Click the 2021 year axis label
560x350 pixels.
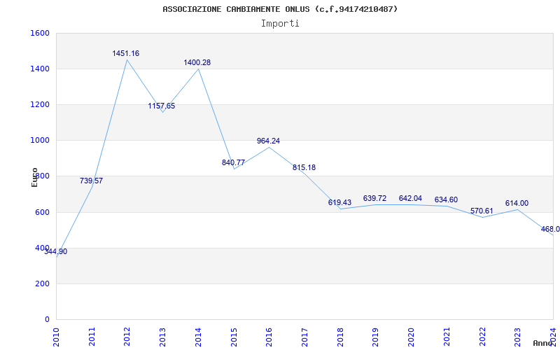click(447, 337)
